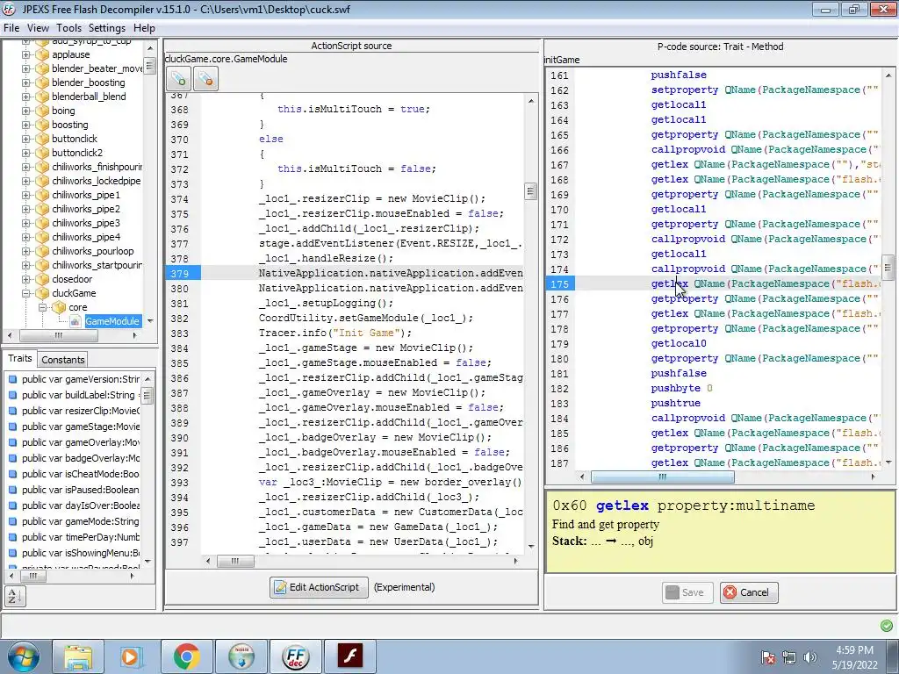This screenshot has width=899, height=674.
Task: Click the Action Center flag icon
Action: click(x=768, y=657)
